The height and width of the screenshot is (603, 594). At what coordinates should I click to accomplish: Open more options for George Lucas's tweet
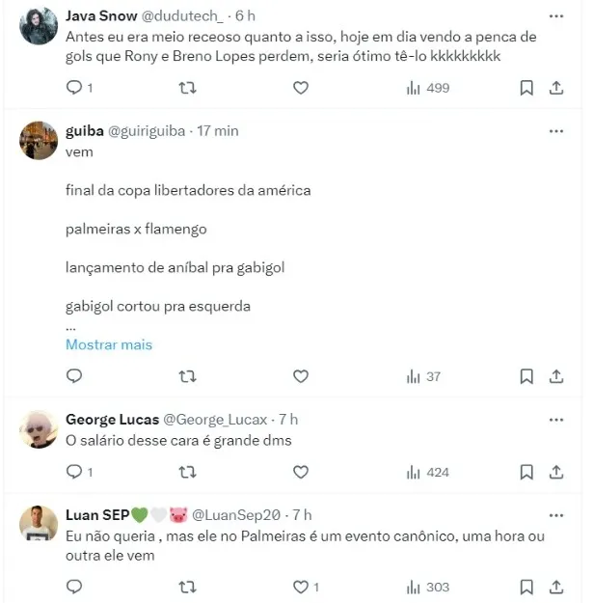point(556,420)
